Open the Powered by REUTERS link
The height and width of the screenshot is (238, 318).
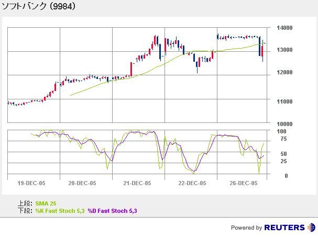coord(273,228)
